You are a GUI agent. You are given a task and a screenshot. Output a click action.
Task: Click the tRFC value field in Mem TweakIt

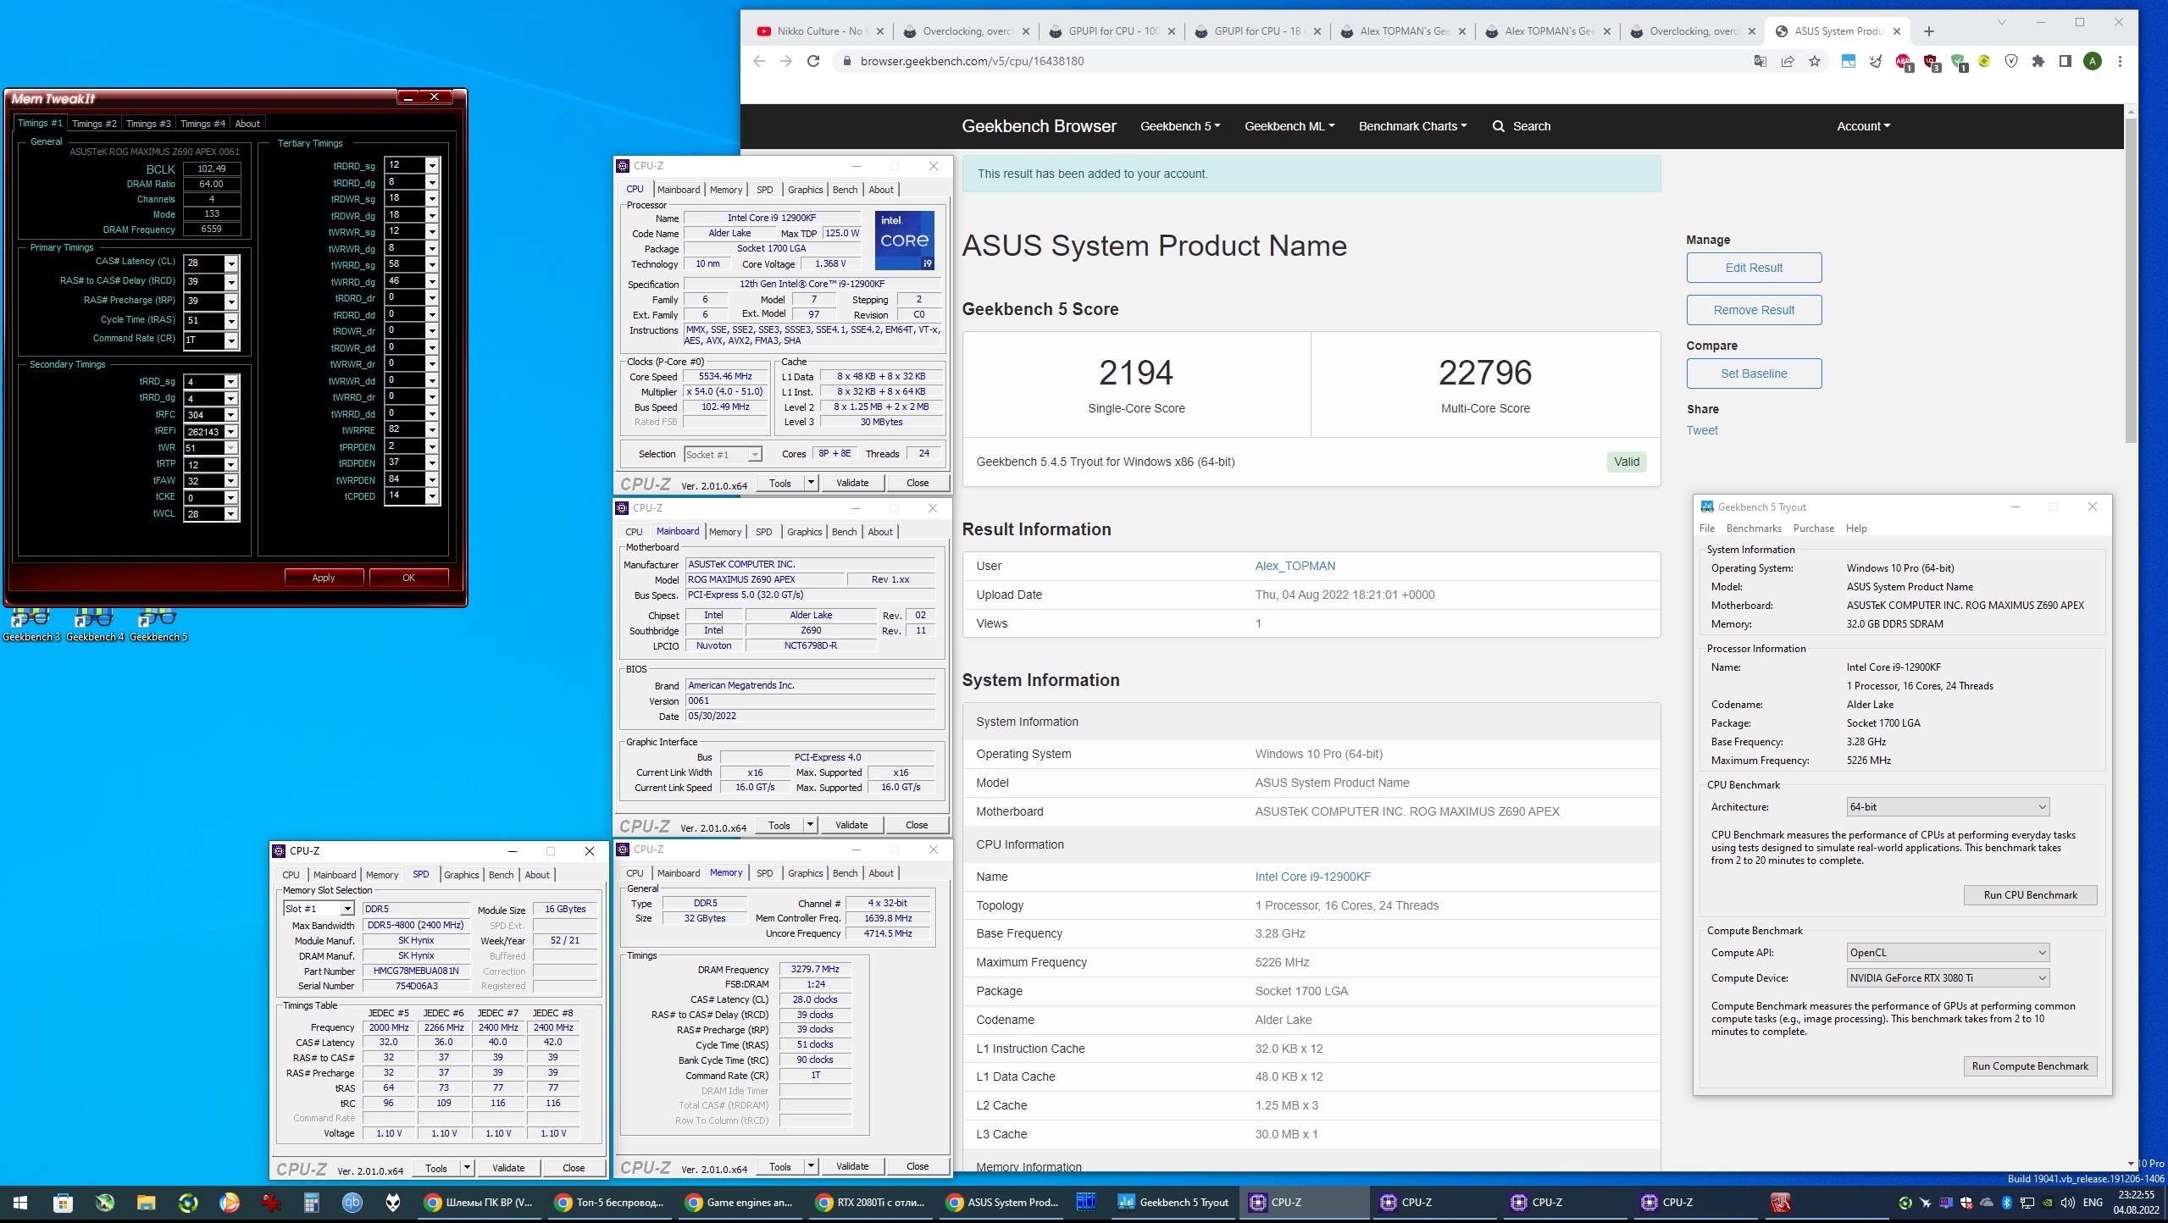203,415
